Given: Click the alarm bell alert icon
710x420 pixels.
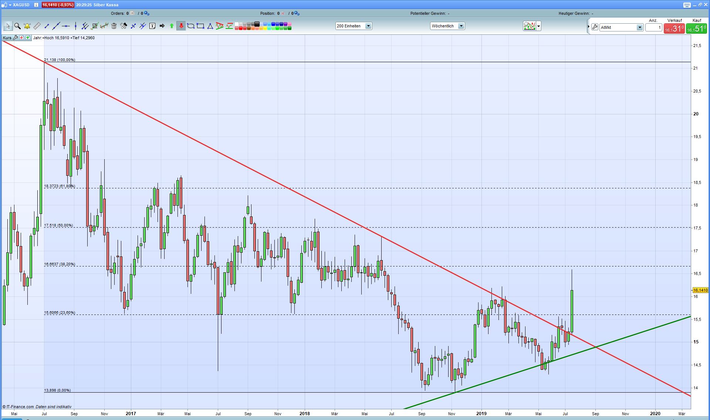Looking at the screenshot, I should 27,26.
